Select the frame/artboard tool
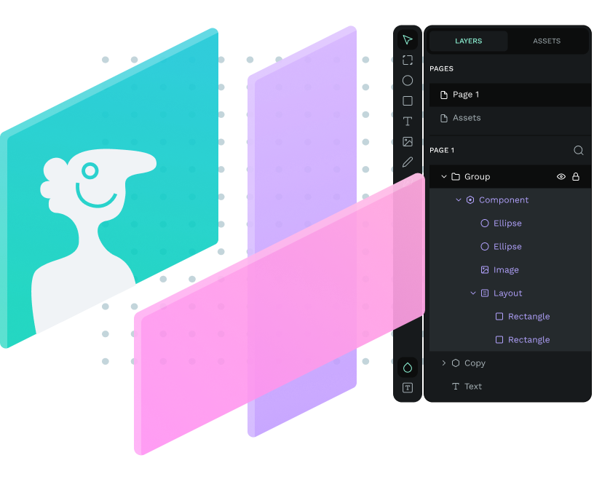 408,60
